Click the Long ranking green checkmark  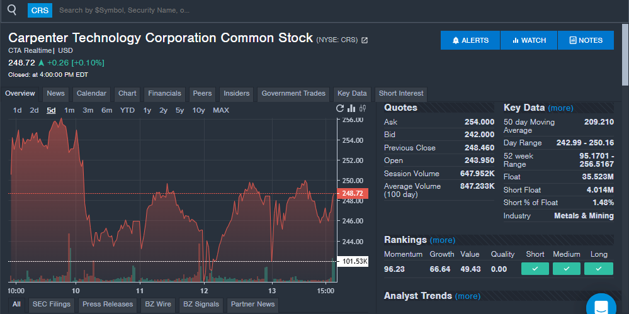[x=599, y=269]
